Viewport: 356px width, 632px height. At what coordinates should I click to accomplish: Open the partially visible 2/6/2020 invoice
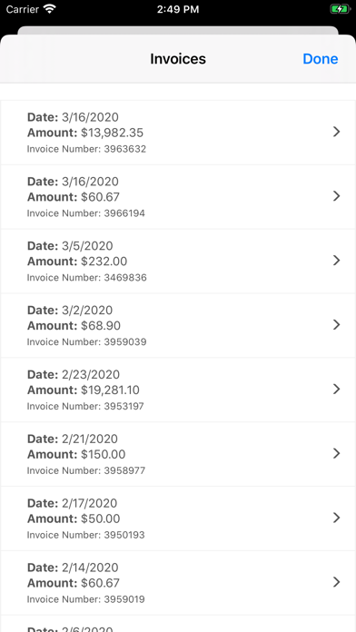[x=178, y=624]
